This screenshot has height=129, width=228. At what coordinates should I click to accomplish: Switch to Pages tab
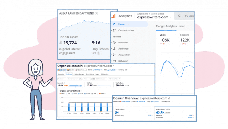tap(97, 74)
